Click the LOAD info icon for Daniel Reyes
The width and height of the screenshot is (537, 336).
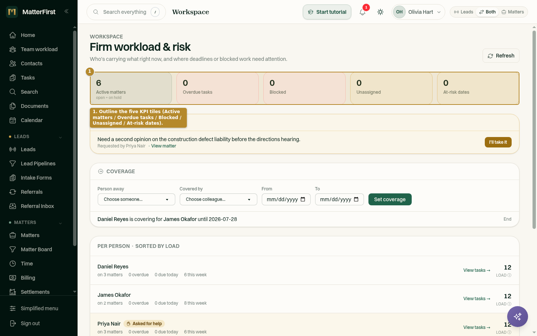point(509,275)
